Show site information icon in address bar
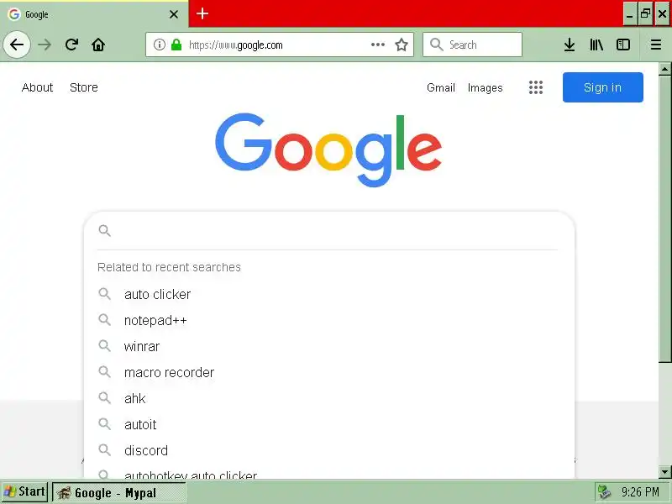This screenshot has width=672, height=504. click(x=160, y=45)
